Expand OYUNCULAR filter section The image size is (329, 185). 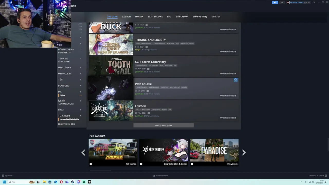coord(70,73)
